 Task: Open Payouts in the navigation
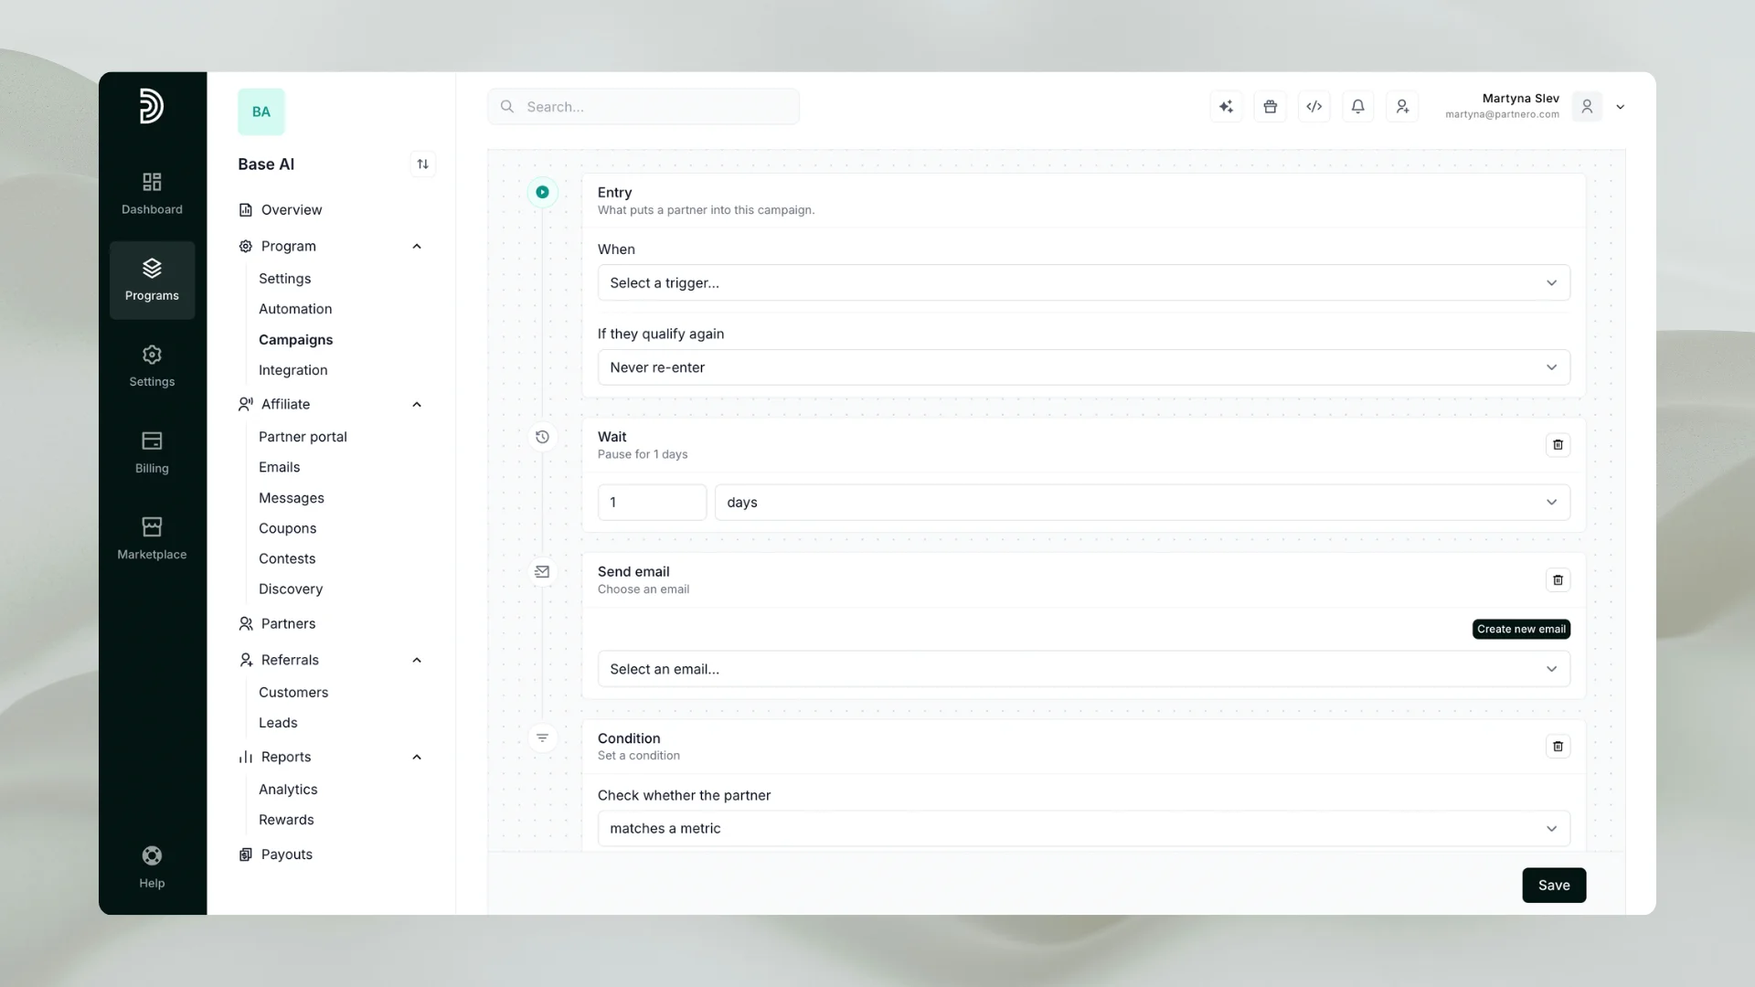tap(275, 854)
